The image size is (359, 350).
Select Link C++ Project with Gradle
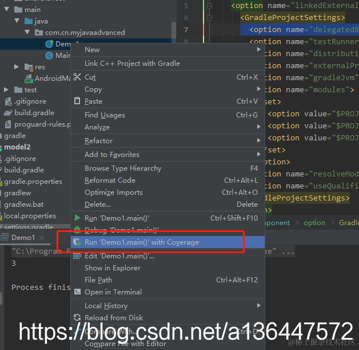click(167, 64)
